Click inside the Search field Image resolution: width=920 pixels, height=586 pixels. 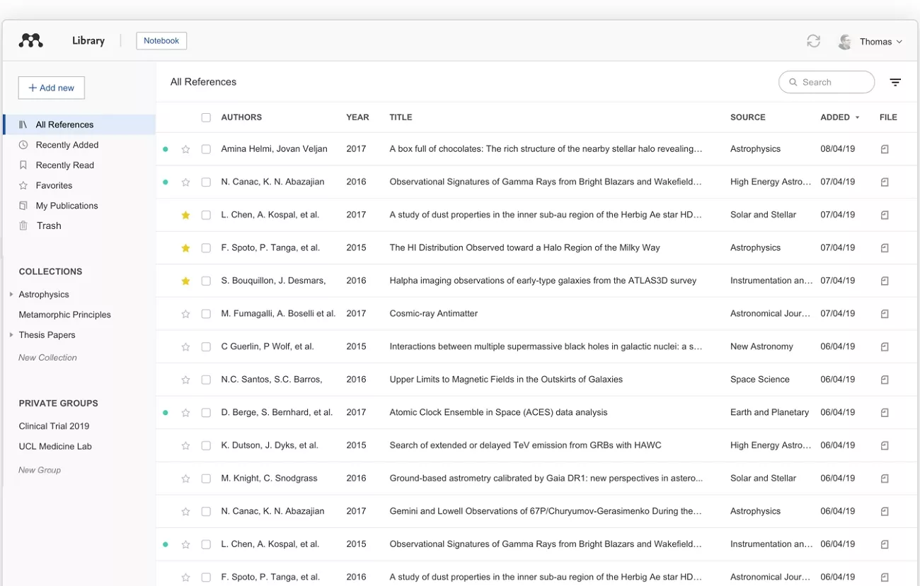827,82
